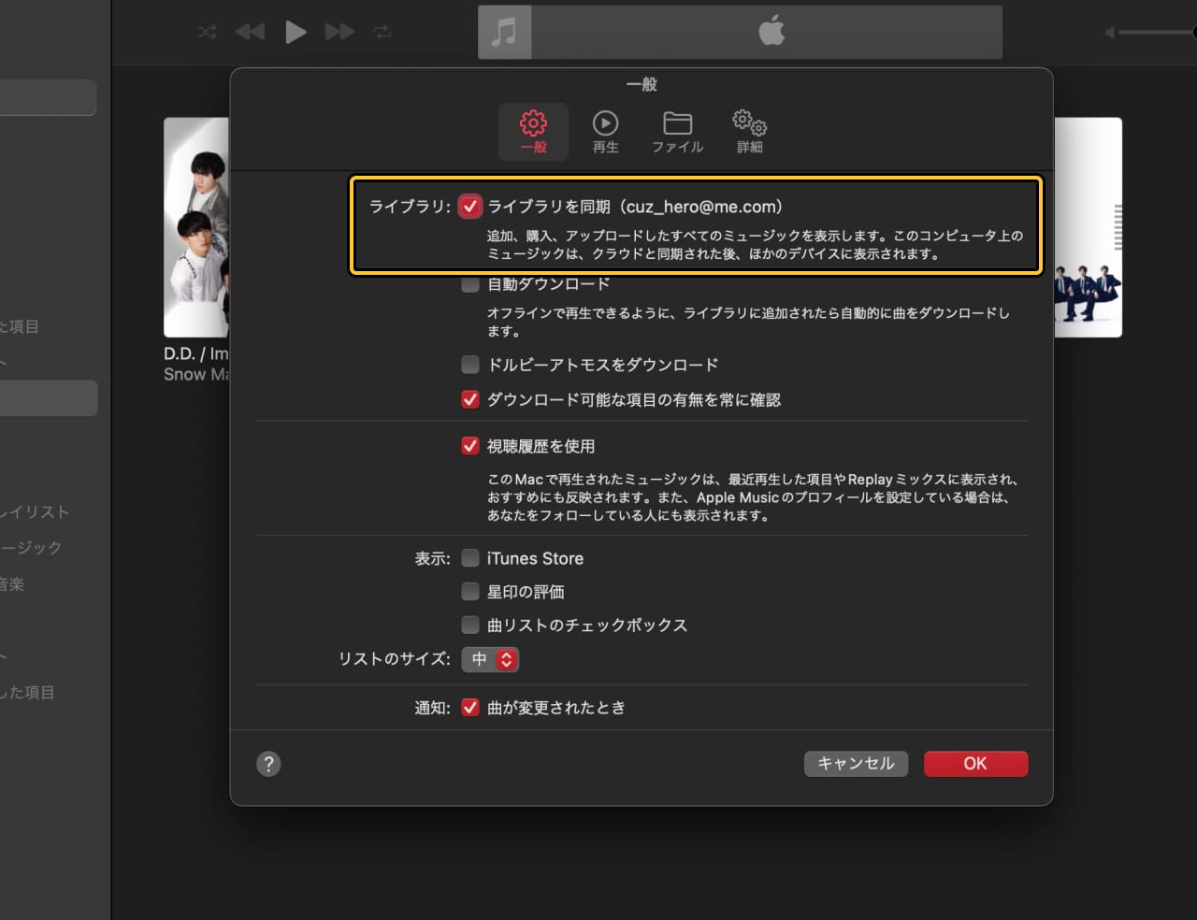Open the リストのサイズ dropdown
This screenshot has height=920, width=1197.
(x=490, y=659)
